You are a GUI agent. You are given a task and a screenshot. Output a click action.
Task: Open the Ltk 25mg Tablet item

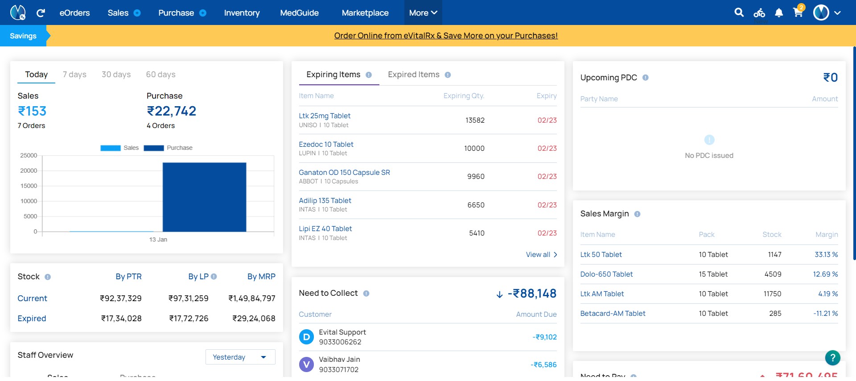pos(325,116)
